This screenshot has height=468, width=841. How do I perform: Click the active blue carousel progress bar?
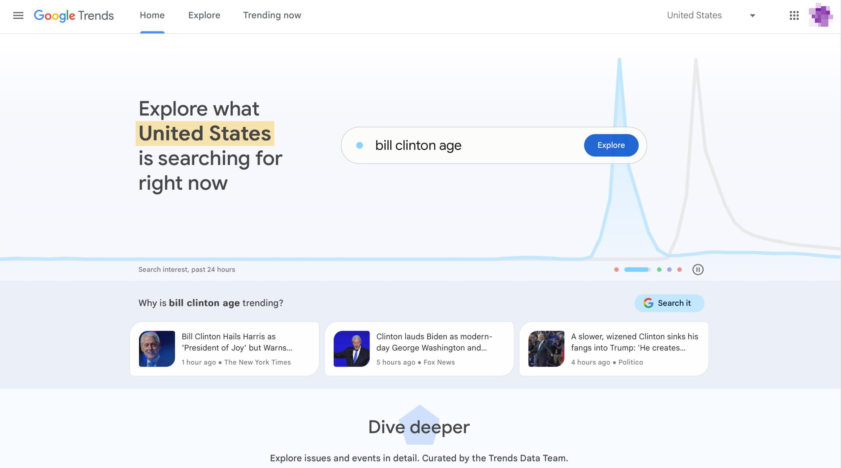pyautogui.click(x=637, y=269)
